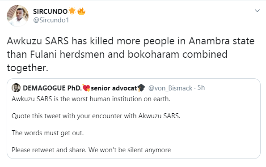The height and width of the screenshot is (167, 266).
Task: Click the word 'together.' in main tweet
Action: point(27,68)
